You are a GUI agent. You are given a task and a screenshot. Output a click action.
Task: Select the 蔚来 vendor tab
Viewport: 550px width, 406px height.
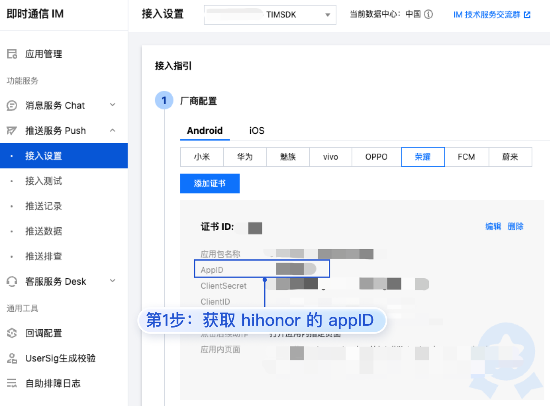tap(510, 157)
